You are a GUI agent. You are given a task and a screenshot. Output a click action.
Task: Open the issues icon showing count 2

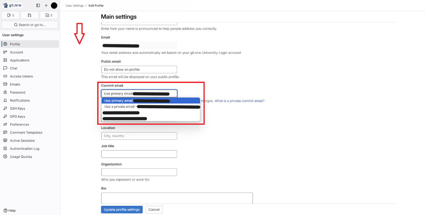(10, 15)
